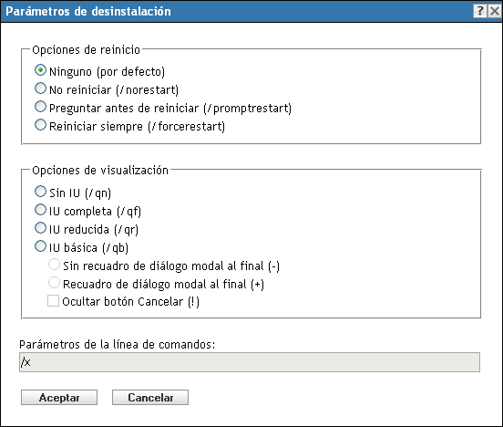Enable Ocultar botón Cancelar (!) checkbox
The image size is (503, 427).
[53, 301]
